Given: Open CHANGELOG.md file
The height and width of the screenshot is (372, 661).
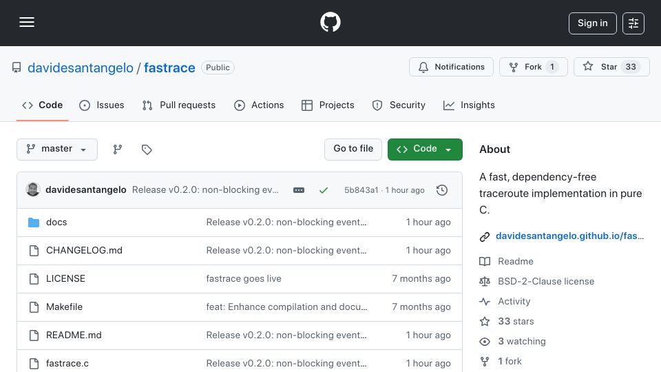Looking at the screenshot, I should click(x=84, y=251).
